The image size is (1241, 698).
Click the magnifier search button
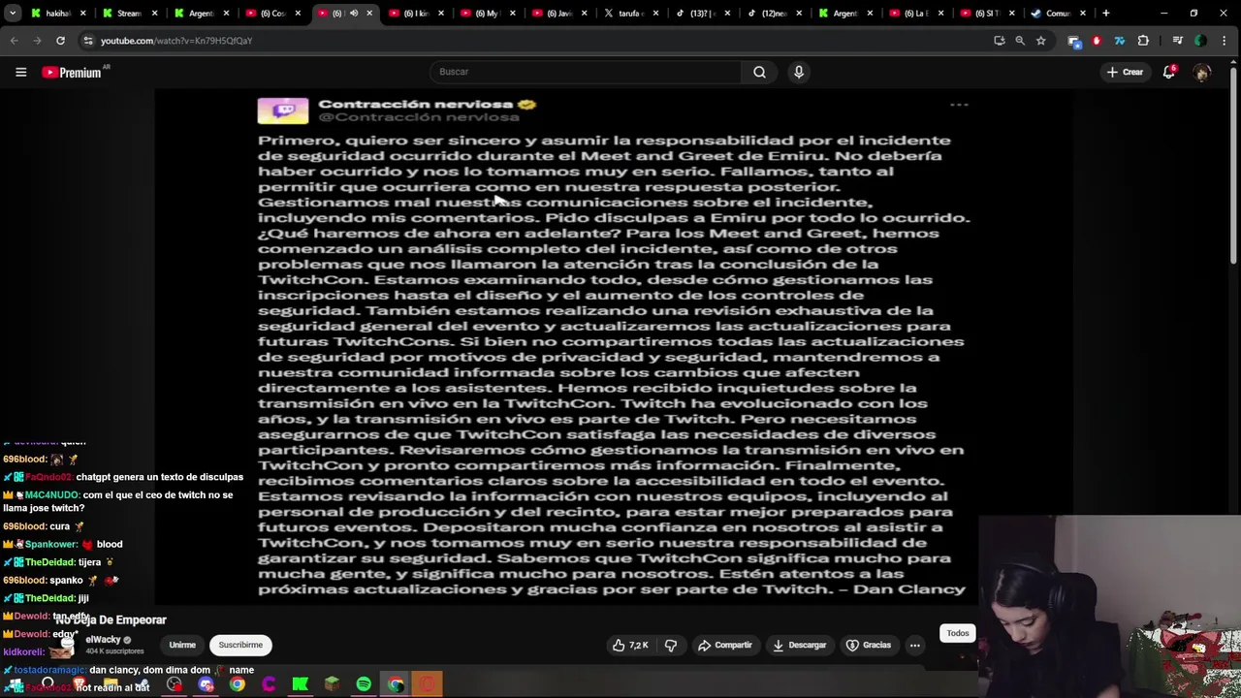pos(759,72)
